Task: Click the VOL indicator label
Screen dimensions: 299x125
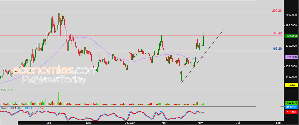Action: pos(3,89)
